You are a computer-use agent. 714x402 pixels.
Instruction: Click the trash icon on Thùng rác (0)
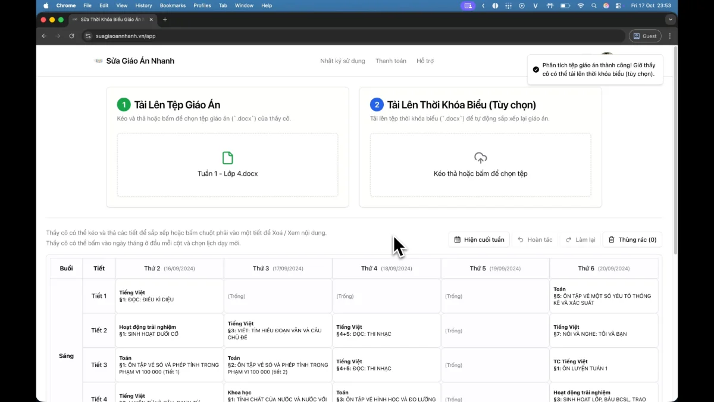pyautogui.click(x=612, y=239)
